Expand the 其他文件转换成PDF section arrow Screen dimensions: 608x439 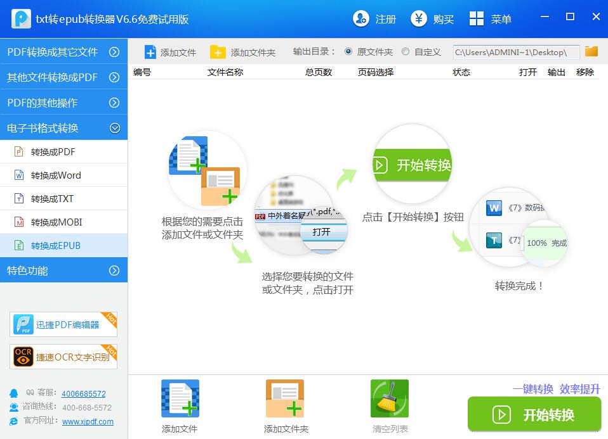[114, 77]
